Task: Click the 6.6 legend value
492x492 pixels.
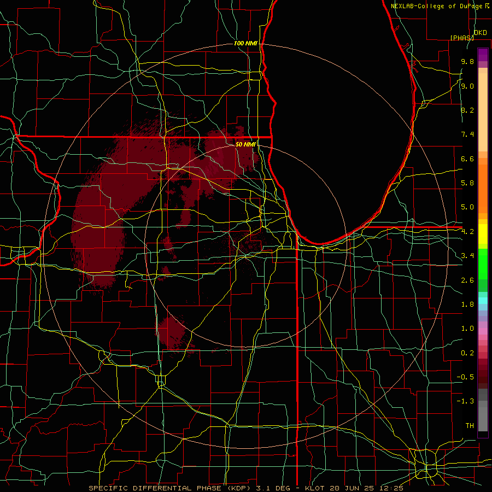Action: [467, 159]
